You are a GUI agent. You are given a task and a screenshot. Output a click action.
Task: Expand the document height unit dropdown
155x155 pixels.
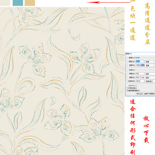pos(150,77)
